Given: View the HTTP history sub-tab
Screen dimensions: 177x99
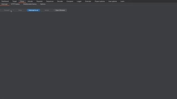Looking at the screenshot, I should 15,4.
